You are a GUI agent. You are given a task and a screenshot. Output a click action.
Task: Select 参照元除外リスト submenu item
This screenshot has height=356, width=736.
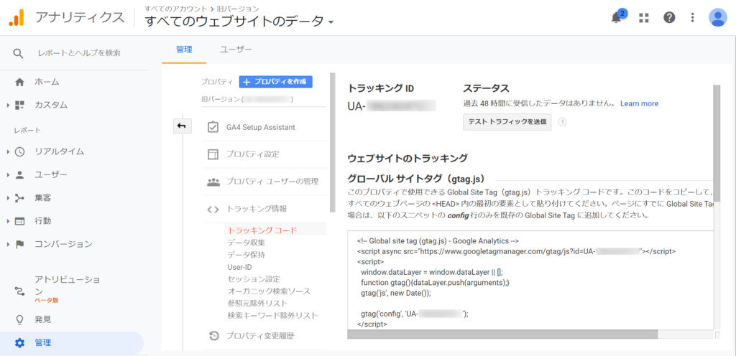coord(258,304)
